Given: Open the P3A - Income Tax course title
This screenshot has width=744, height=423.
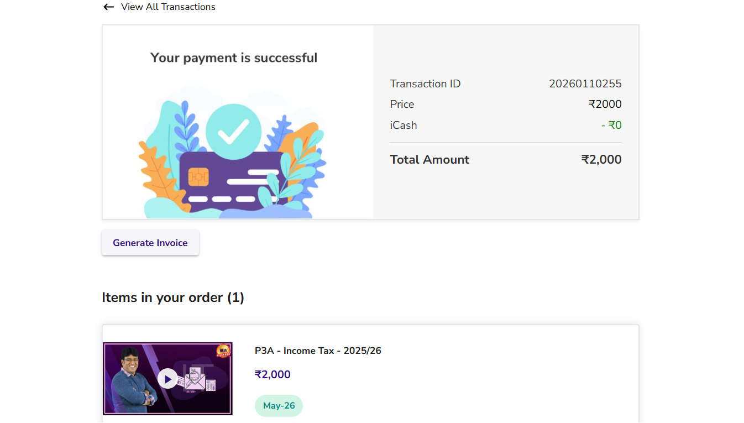Looking at the screenshot, I should 318,351.
